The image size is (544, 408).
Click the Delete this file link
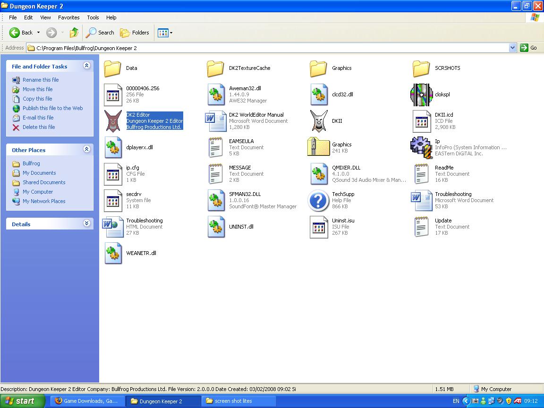coord(39,127)
